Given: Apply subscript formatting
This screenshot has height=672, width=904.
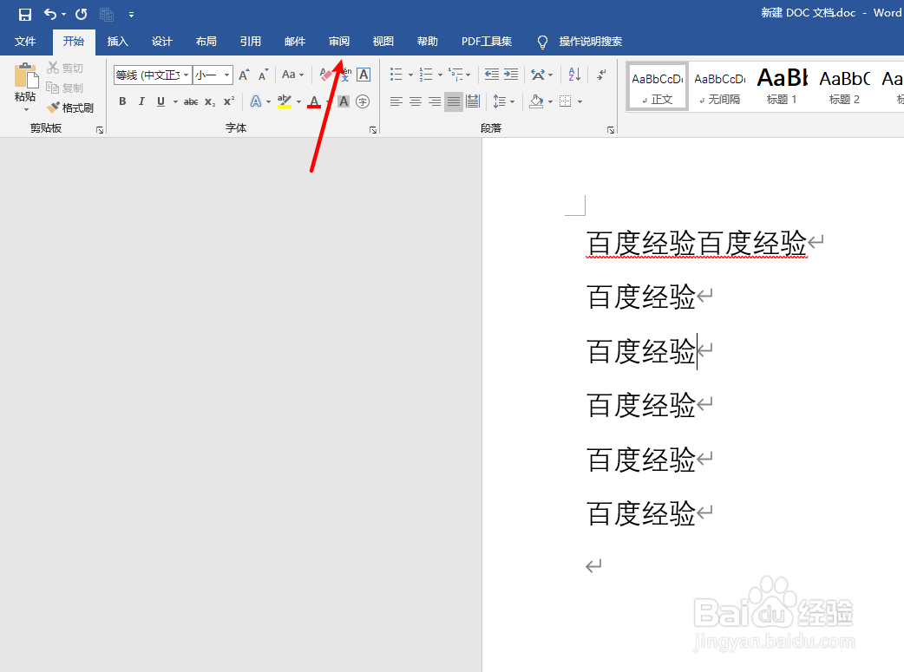Looking at the screenshot, I should pos(210,101).
